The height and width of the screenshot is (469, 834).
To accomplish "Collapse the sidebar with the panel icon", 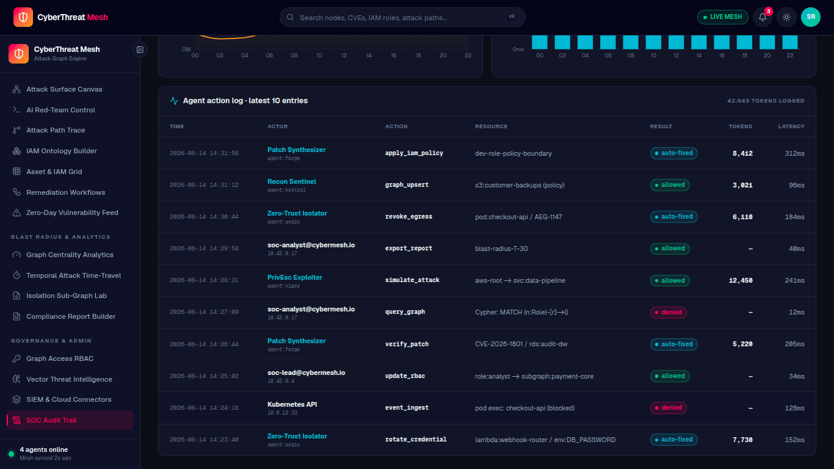I will click(x=140, y=49).
